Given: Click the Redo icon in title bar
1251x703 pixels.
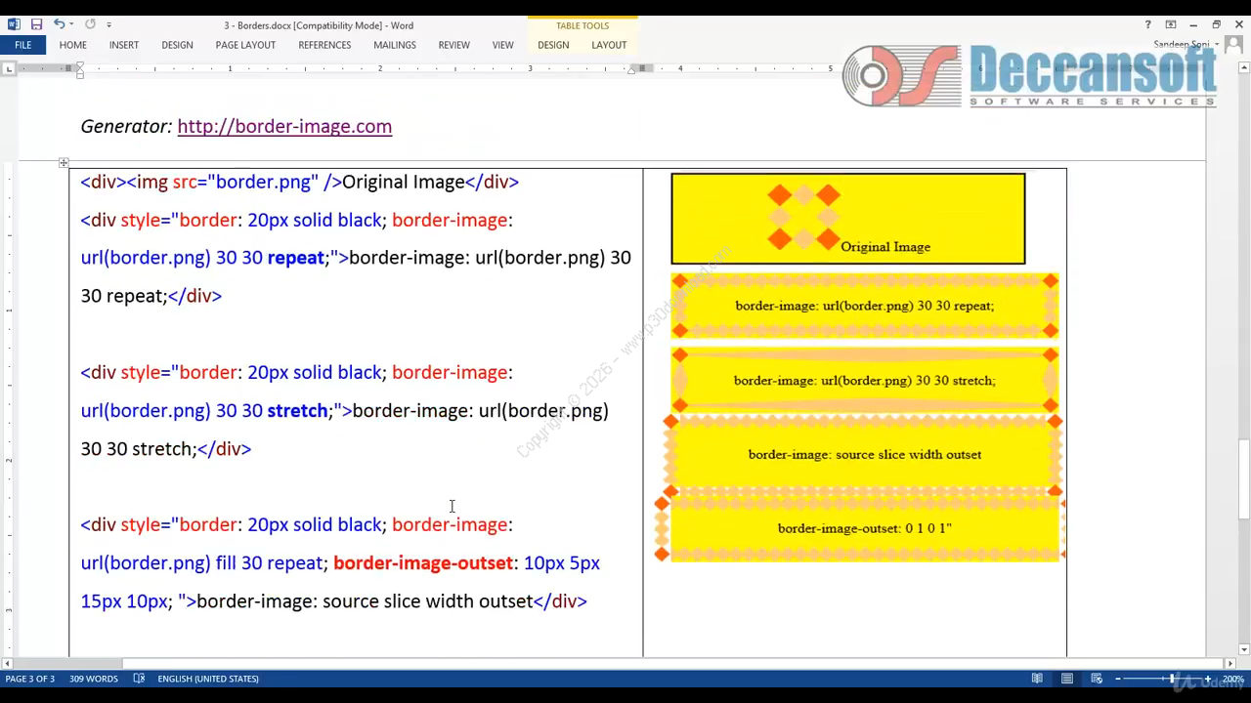Looking at the screenshot, I should pos(90,24).
